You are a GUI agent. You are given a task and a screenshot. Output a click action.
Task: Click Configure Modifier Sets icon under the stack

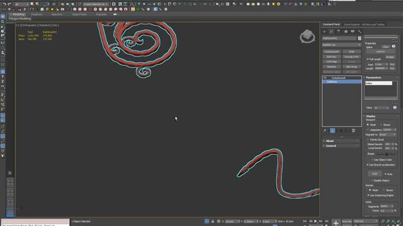354,131
